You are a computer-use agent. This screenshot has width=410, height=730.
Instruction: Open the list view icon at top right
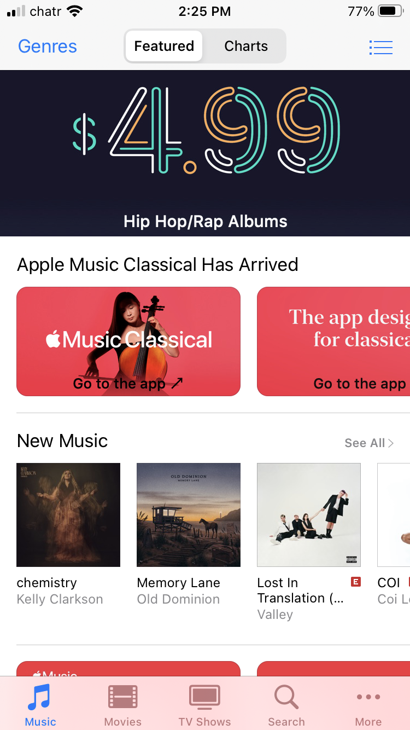[x=381, y=47]
